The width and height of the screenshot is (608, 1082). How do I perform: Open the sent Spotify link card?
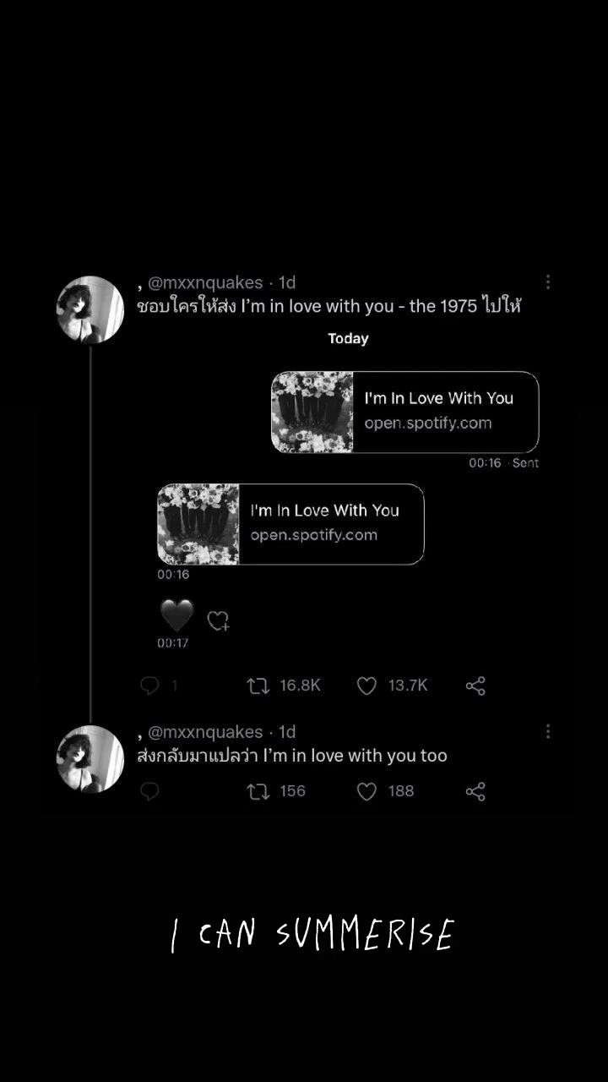[x=405, y=412]
